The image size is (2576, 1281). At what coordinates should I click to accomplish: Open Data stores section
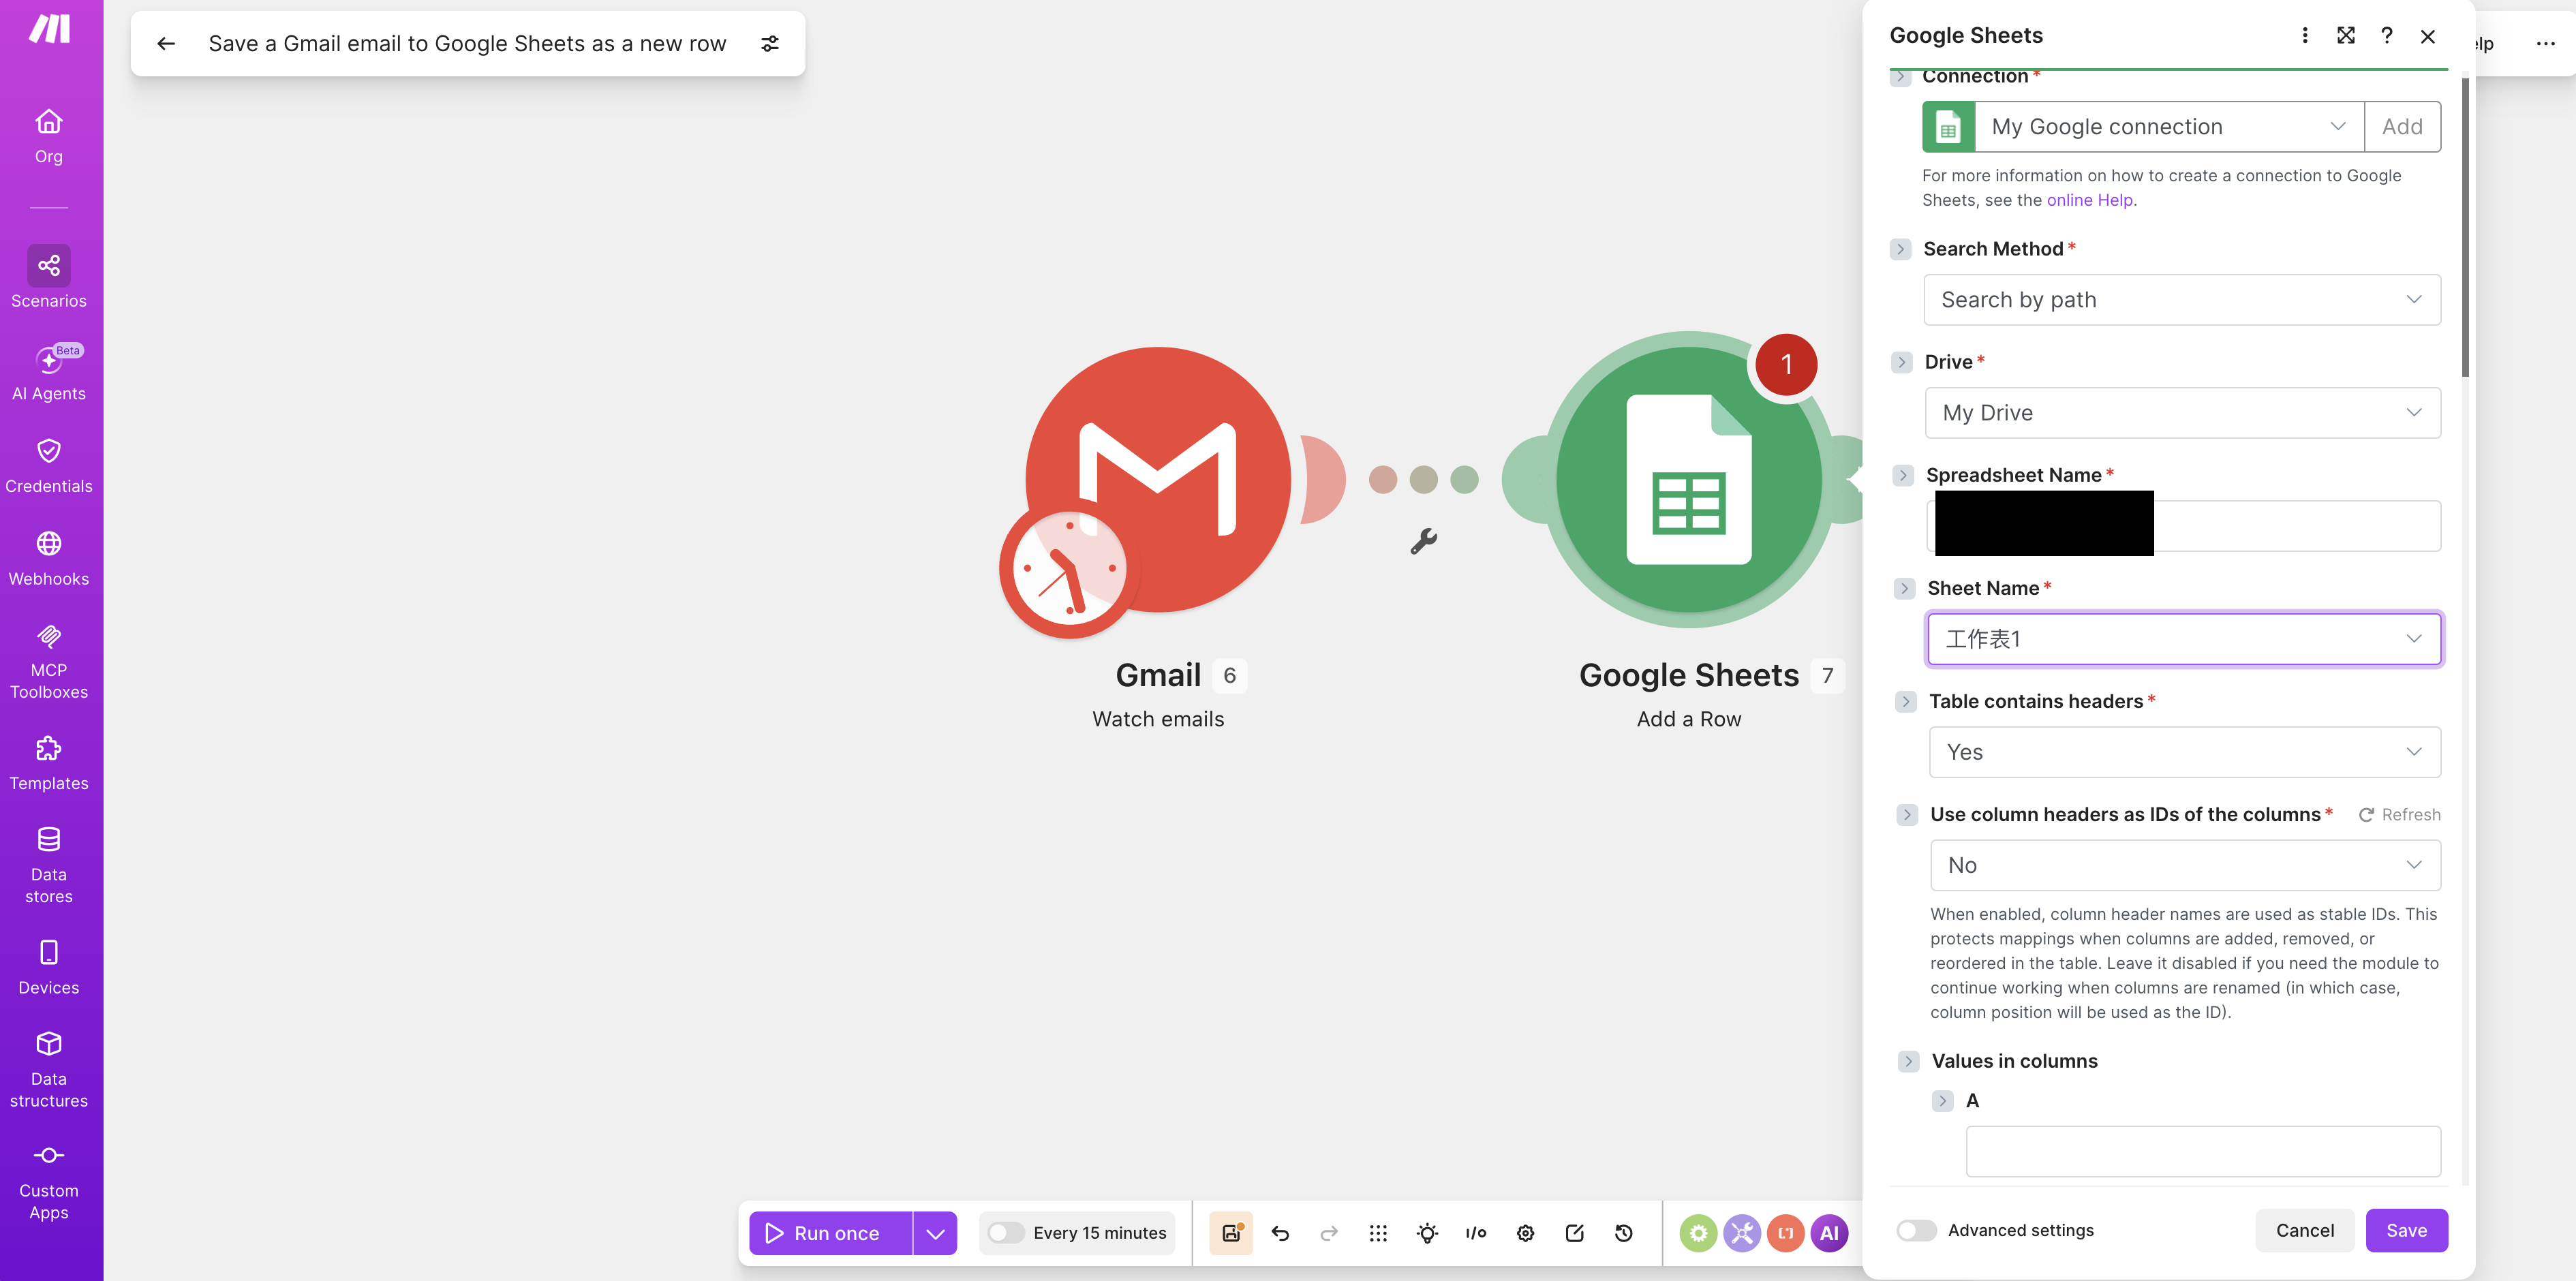[x=49, y=865]
